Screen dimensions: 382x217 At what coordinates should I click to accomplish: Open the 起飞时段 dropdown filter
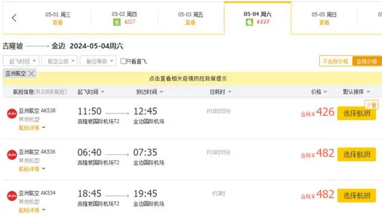21,61
